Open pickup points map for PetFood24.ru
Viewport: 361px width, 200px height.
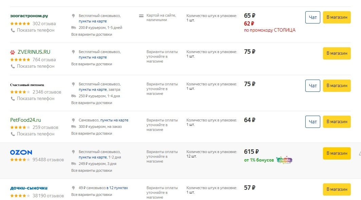tap(114, 120)
